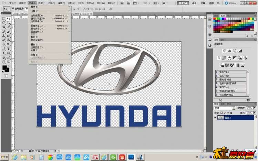Open the Move tool preset picker arrow
258x161 pixels.
point(9,9)
